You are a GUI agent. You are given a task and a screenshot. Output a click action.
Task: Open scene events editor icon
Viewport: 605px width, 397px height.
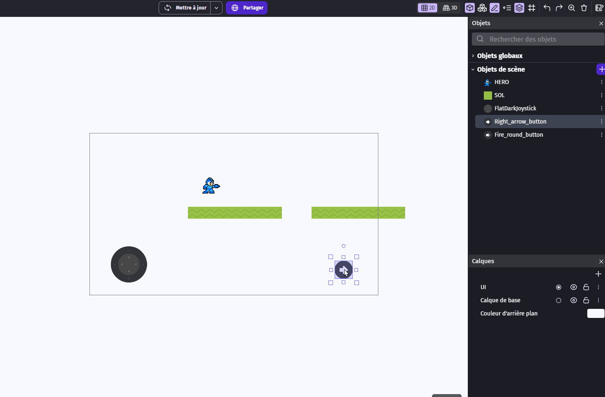tap(599, 8)
